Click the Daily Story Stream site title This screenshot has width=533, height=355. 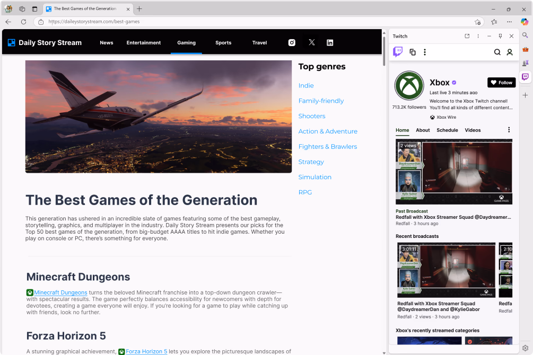coord(50,42)
